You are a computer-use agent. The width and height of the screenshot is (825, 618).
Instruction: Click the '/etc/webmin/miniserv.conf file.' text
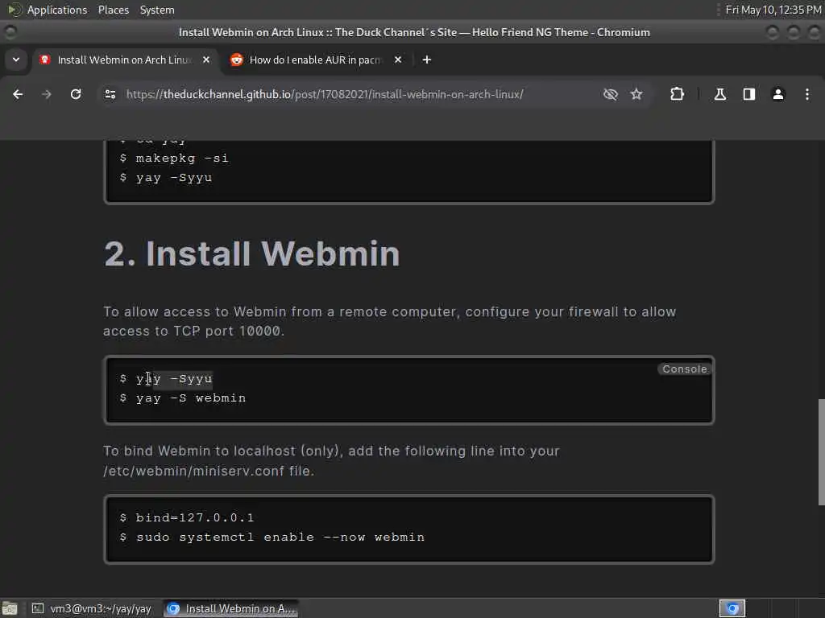point(209,471)
